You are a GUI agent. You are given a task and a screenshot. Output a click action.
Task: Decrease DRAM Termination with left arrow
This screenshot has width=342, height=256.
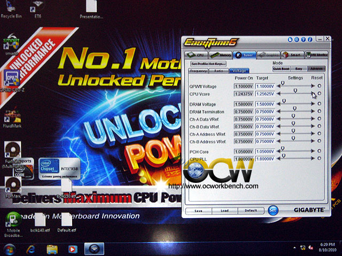tap(278, 111)
